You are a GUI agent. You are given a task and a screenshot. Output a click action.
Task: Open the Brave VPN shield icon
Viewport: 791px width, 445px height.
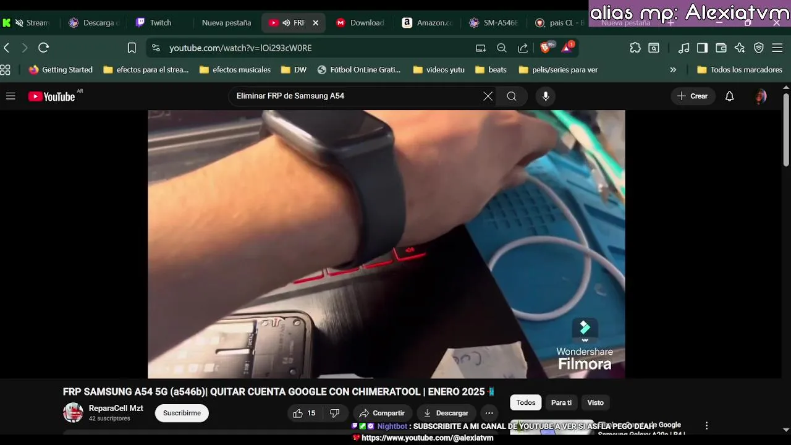759,48
